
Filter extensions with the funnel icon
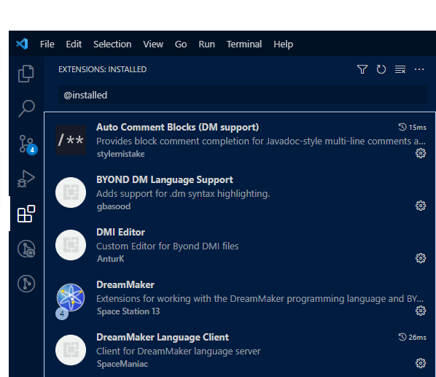click(362, 69)
